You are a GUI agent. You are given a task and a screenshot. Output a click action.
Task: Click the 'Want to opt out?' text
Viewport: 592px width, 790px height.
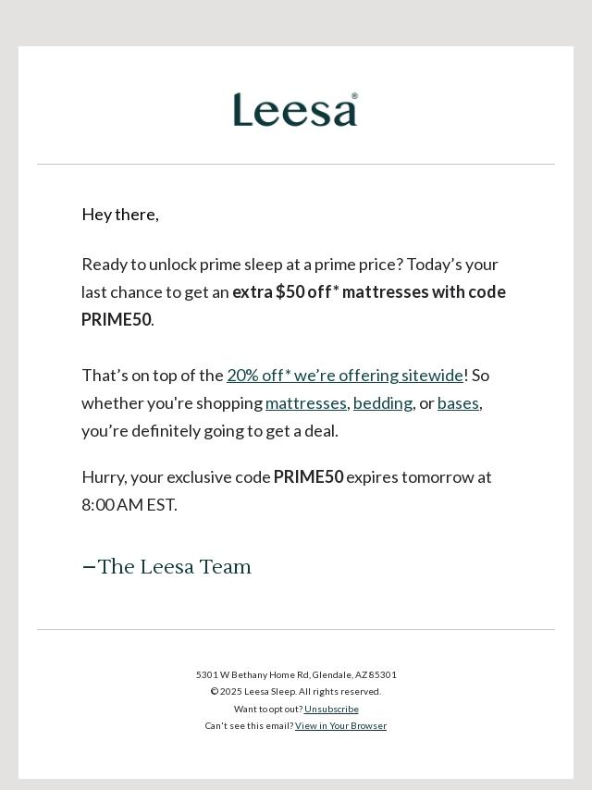268,710
